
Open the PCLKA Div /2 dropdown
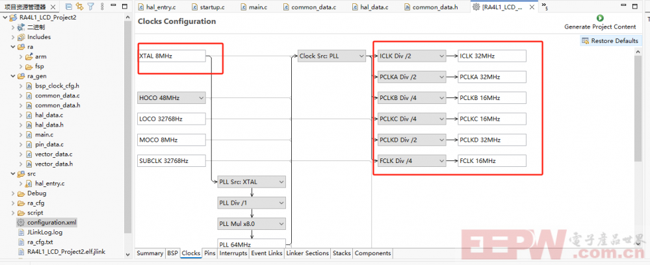point(411,77)
